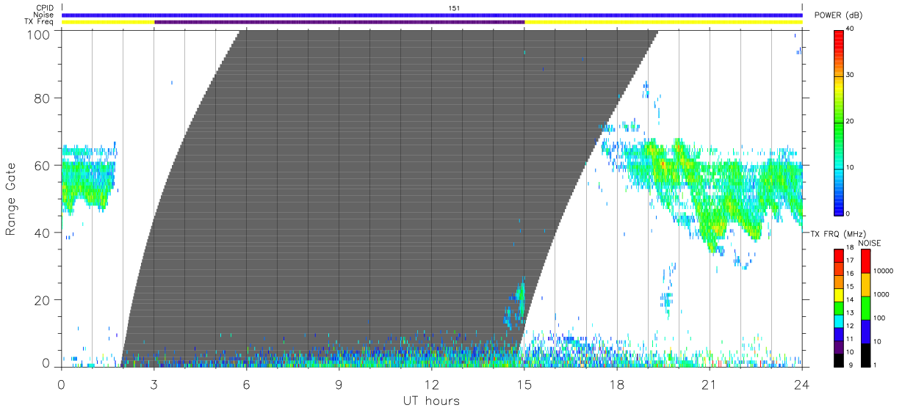Screen dimensions: 902x416
Task: Click the backscatter patch between 0 and 2 UT
Action: pyautogui.click(x=88, y=180)
